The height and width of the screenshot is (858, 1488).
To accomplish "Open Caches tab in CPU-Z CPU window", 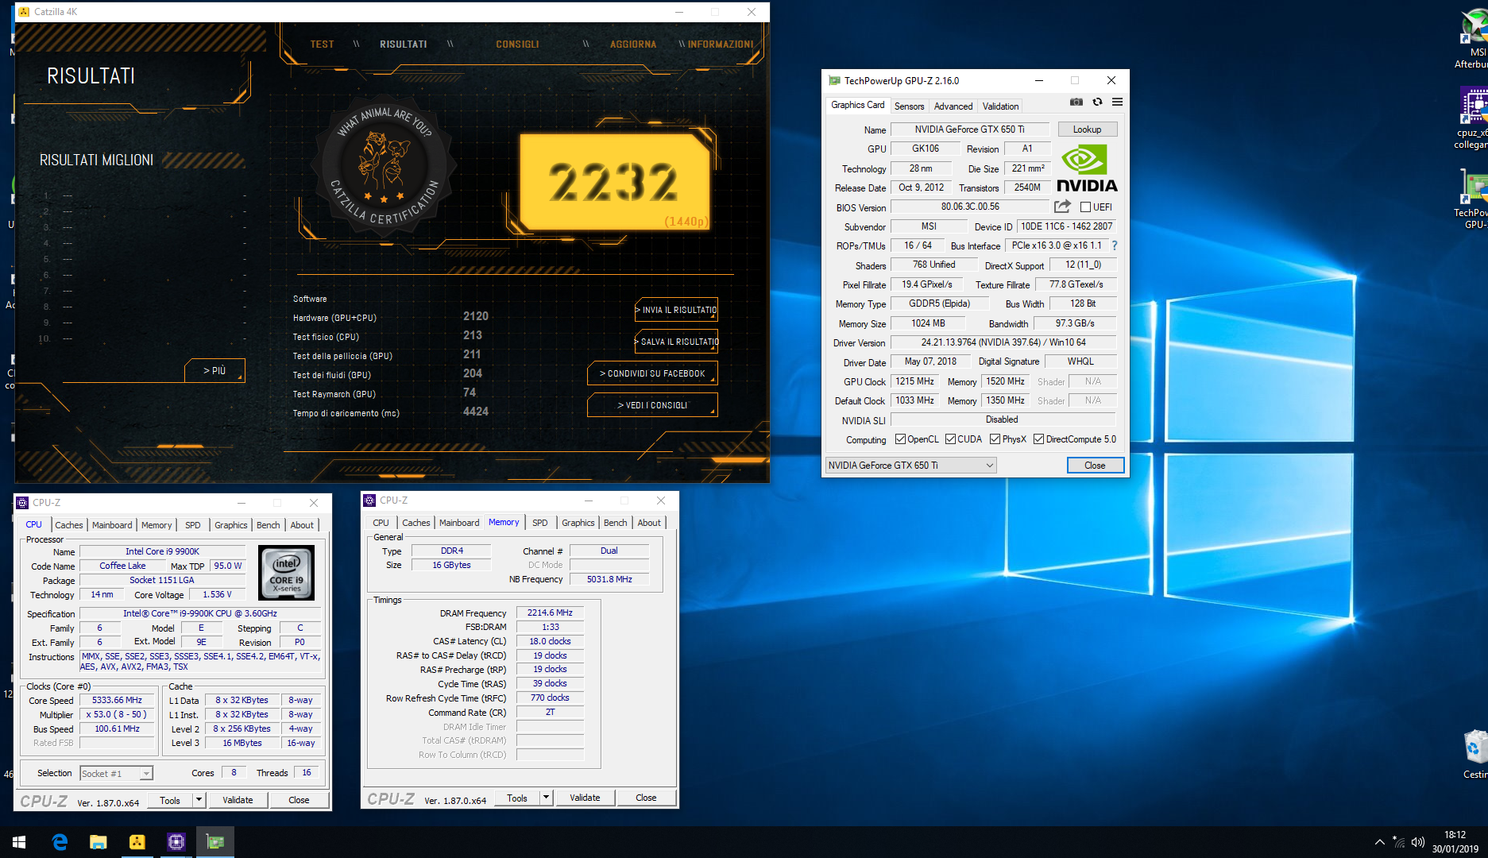I will coord(69,525).
